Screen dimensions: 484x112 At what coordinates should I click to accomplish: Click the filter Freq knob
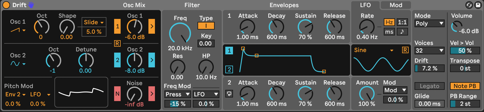click(180, 33)
